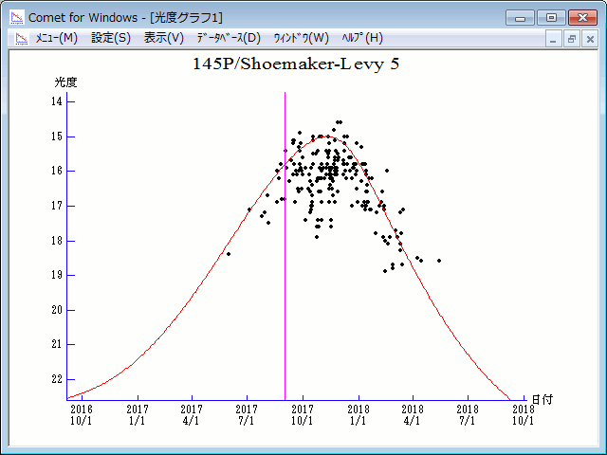Image resolution: width=607 pixels, height=455 pixels.
Task: Restore down the inner graph document window
Action: pos(572,39)
